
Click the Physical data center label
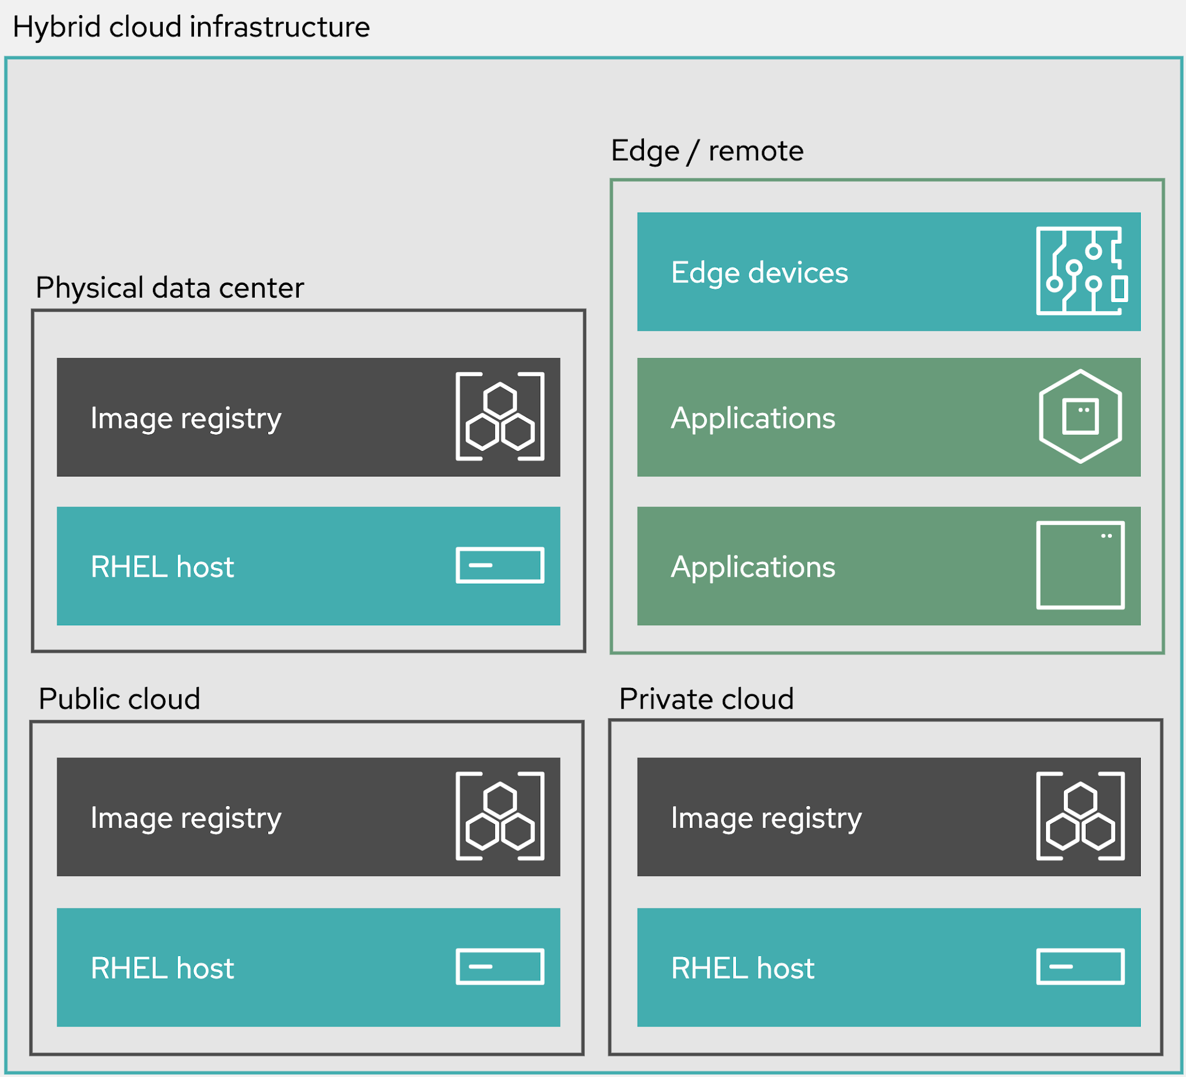click(x=170, y=288)
